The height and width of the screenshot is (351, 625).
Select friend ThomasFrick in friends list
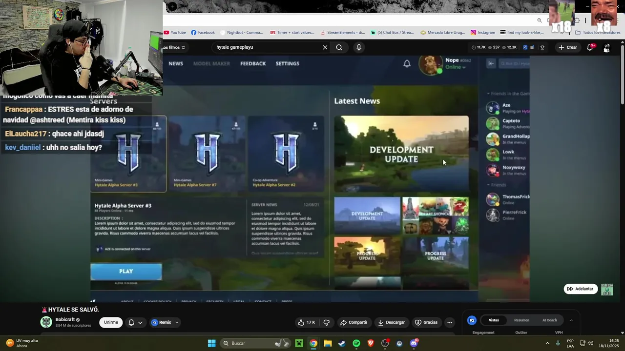pyautogui.click(x=508, y=199)
